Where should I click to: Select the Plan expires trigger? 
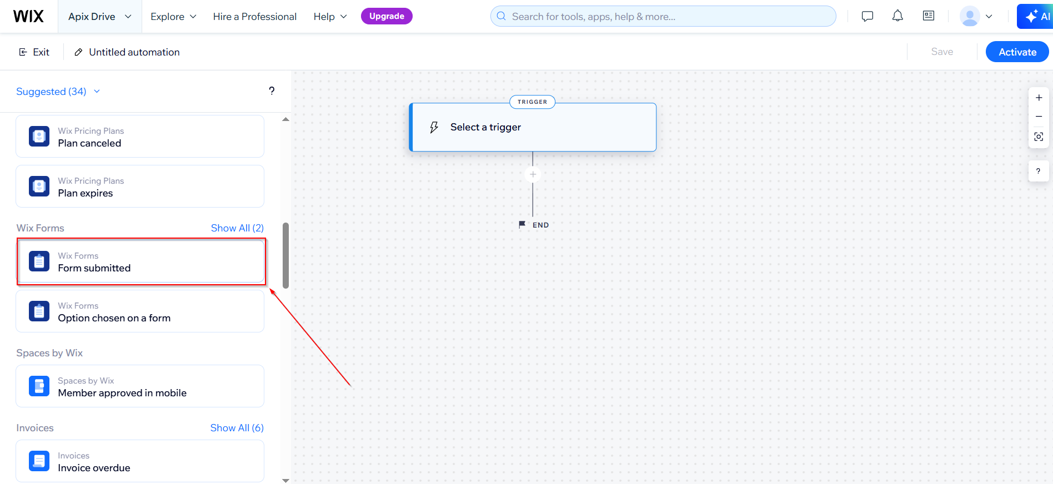click(140, 186)
